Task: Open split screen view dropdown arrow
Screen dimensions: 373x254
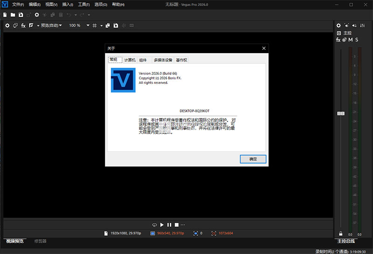Action: tap(38, 26)
